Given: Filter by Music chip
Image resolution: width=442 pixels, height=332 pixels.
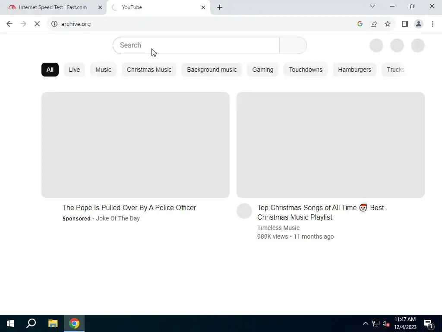Looking at the screenshot, I should (x=103, y=70).
